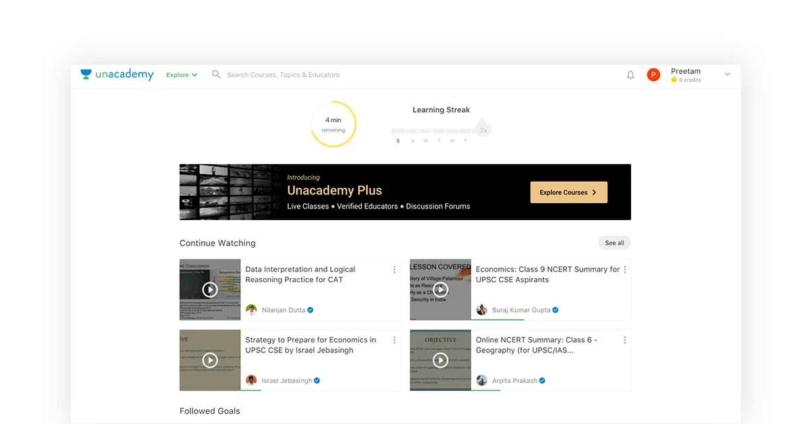810x424 pixels.
Task: Open options menu on Strategy to Prepare course
Action: coord(394,340)
